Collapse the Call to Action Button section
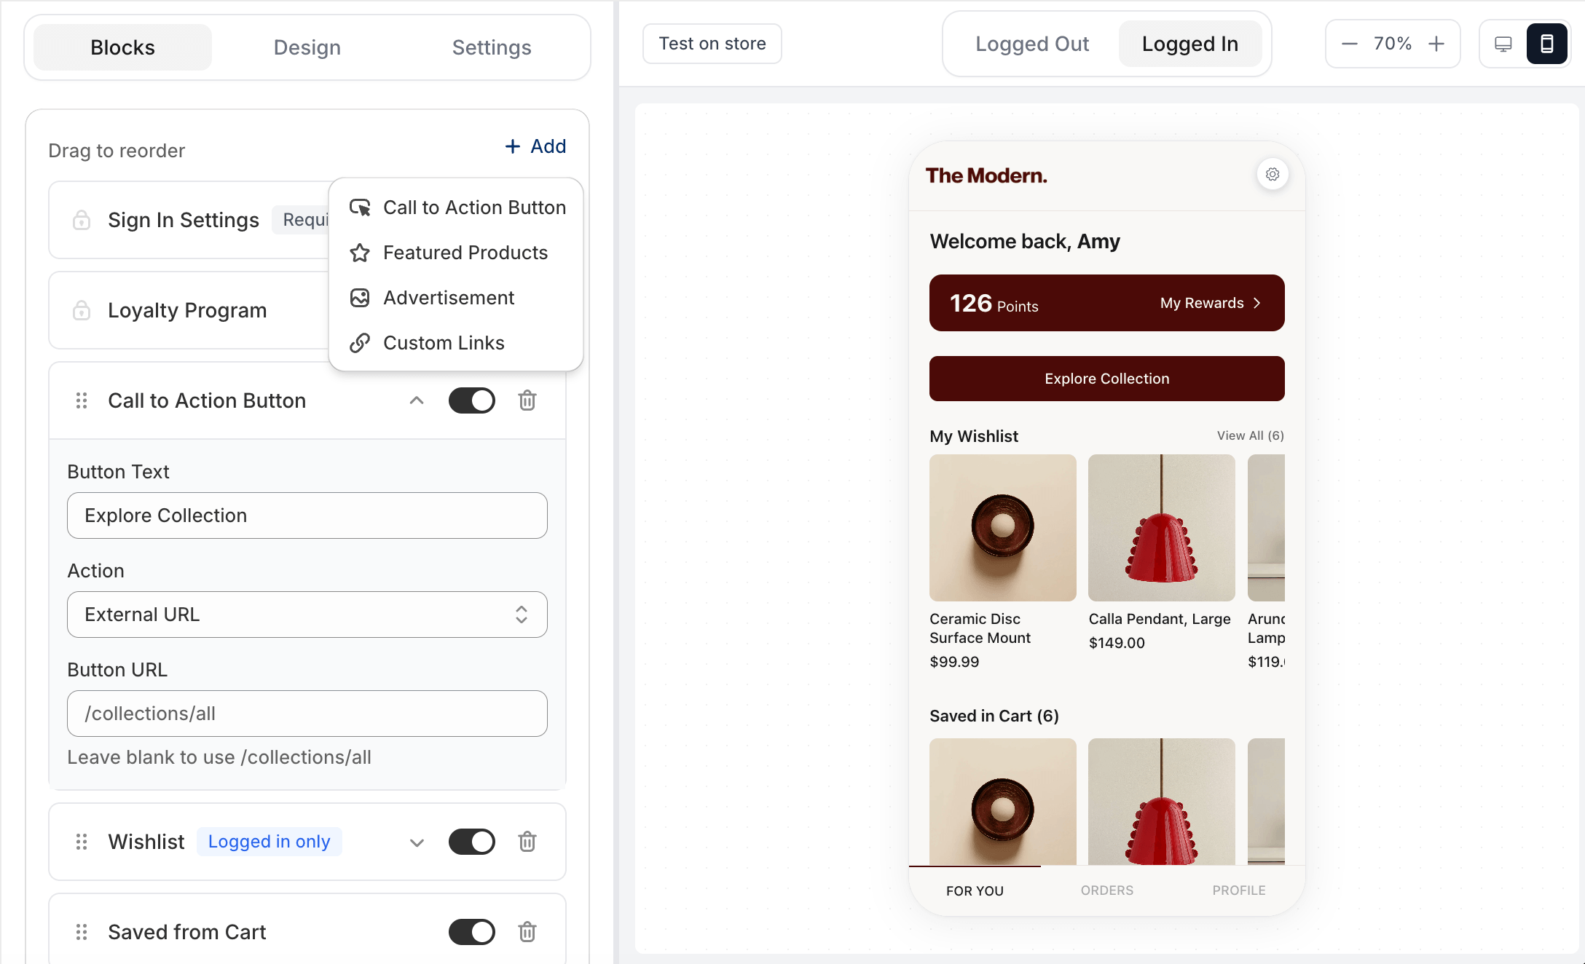1585x964 pixels. click(417, 400)
